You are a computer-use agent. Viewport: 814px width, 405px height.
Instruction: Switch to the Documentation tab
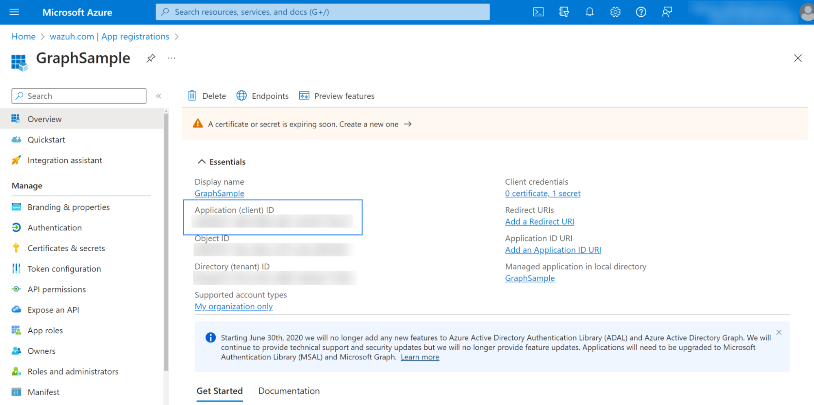[289, 391]
